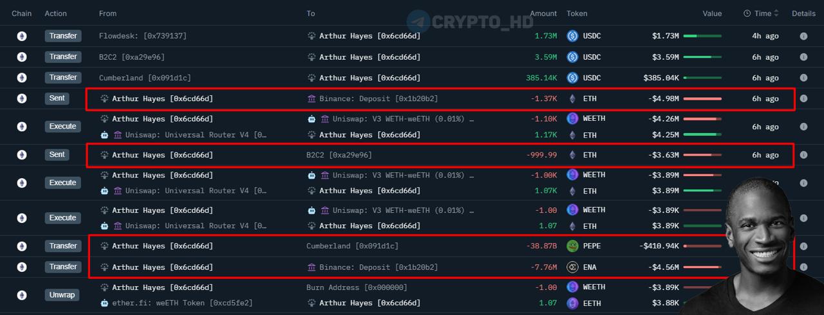Image resolution: width=824 pixels, height=315 pixels.
Task: Open details icon for Flowdesk transfer row
Action: (803, 36)
